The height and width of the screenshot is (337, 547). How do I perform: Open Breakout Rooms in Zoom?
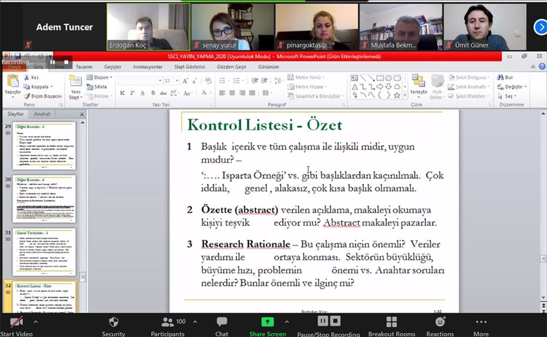(392, 326)
